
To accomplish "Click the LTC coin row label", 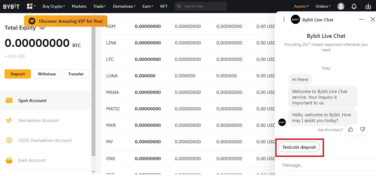I will point(110,59).
